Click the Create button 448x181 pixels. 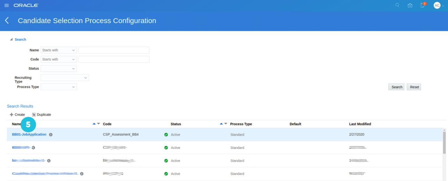[x=17, y=115]
